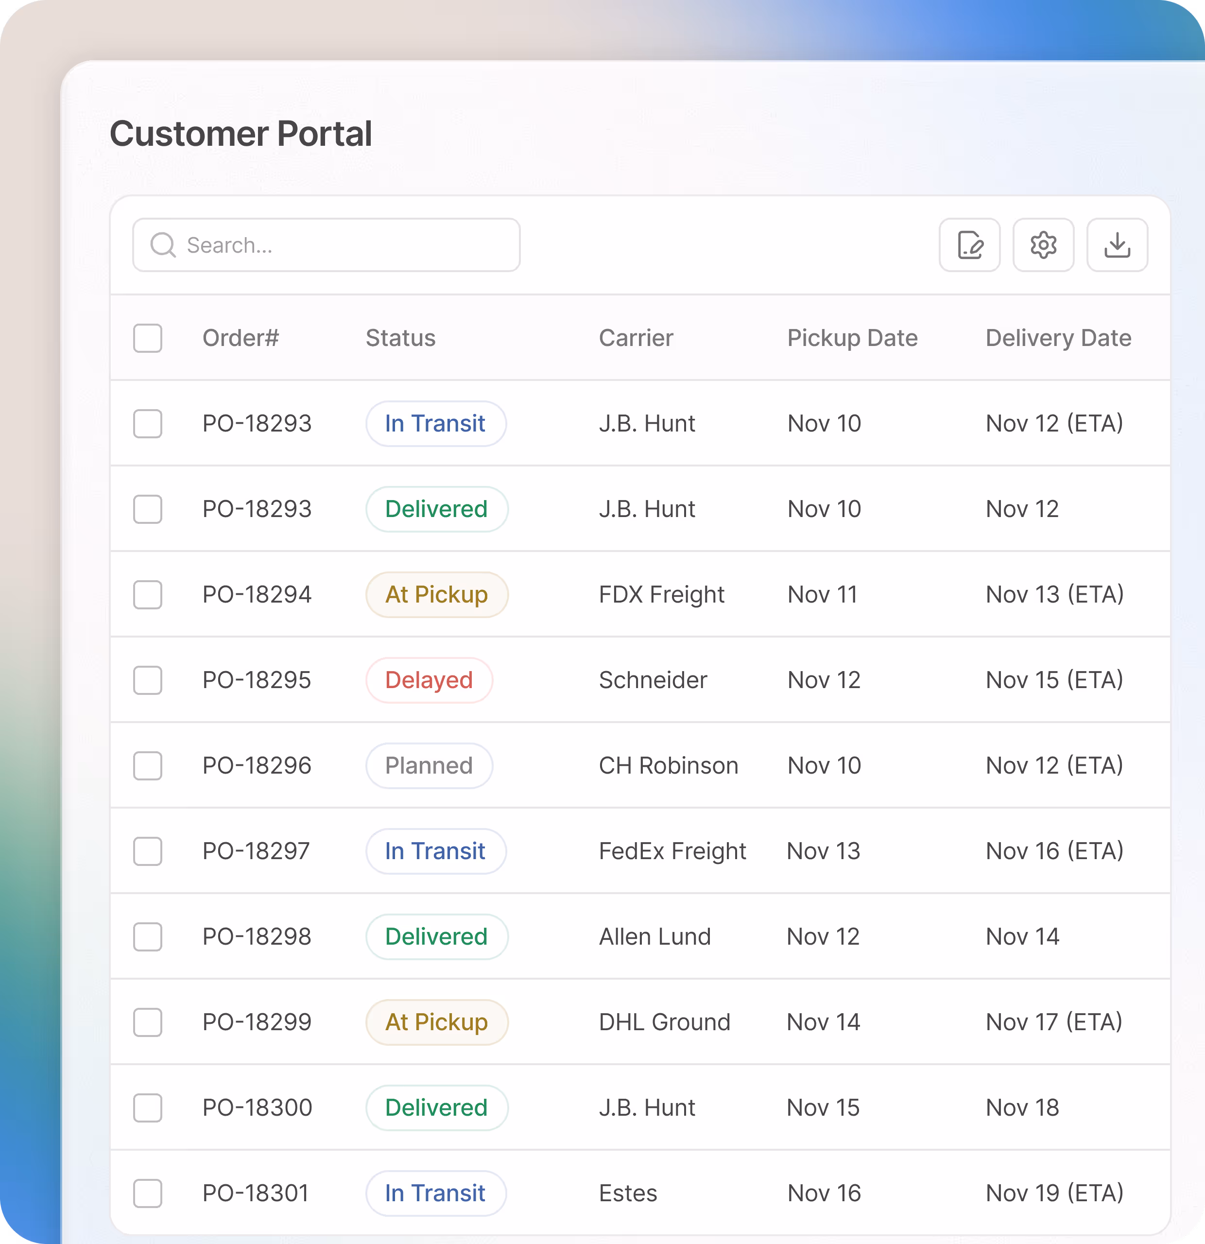Select checkbox for order PO-18295

coord(147,680)
